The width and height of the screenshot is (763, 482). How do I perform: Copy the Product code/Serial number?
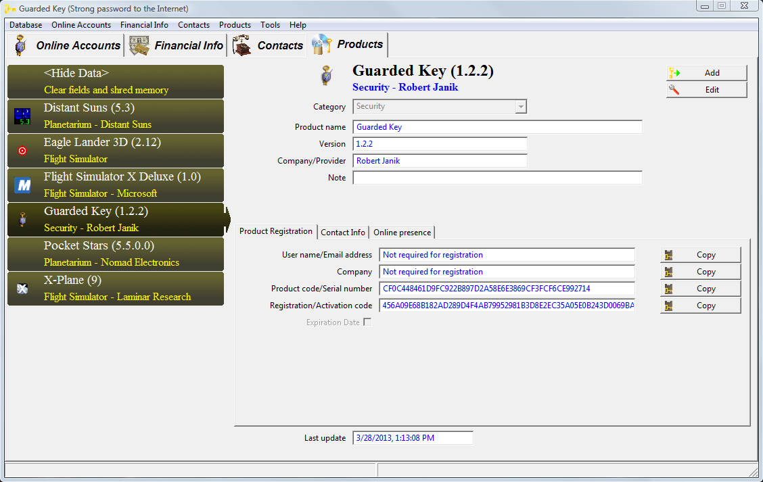(x=701, y=289)
